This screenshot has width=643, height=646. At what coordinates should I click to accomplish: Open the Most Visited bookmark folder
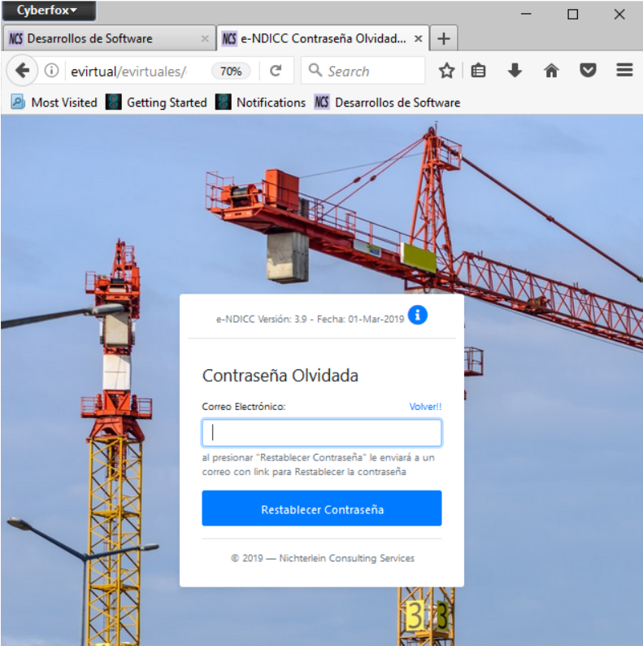(x=54, y=103)
